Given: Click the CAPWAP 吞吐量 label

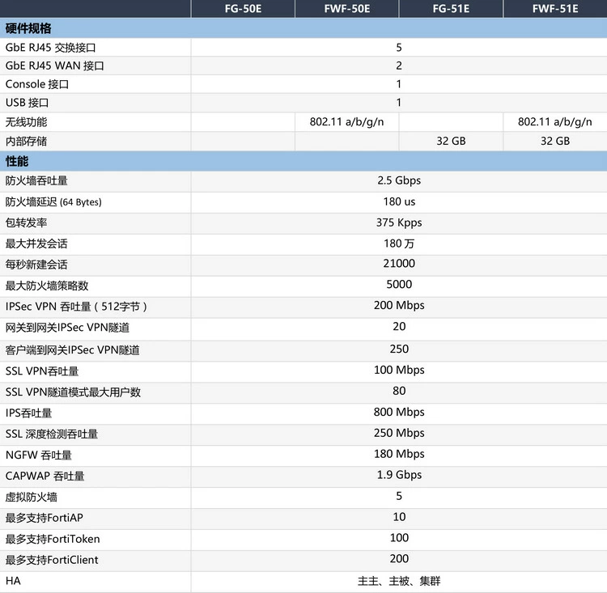Looking at the screenshot, I should (45, 477).
